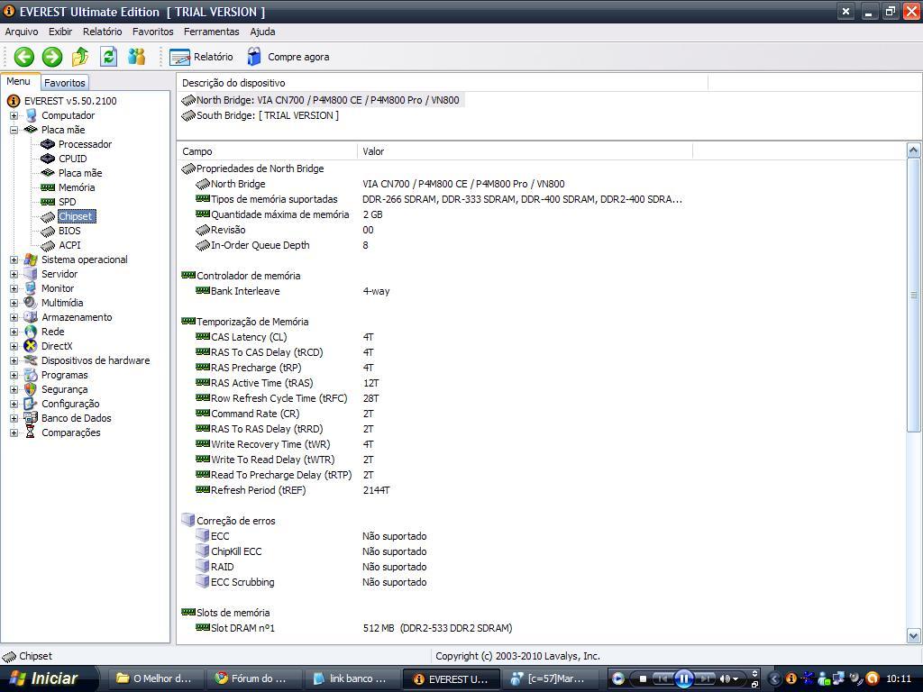Click the Rede globe icon

(x=31, y=332)
